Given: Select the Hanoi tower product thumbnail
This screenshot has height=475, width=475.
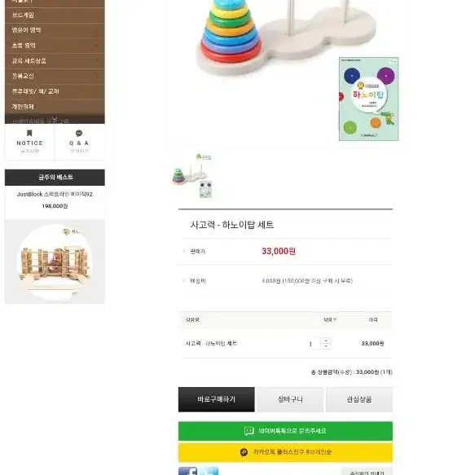Looking at the screenshot, I should click(x=193, y=176).
